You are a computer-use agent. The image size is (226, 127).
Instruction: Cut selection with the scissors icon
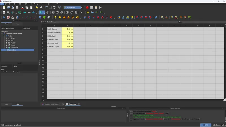pos(23,8)
